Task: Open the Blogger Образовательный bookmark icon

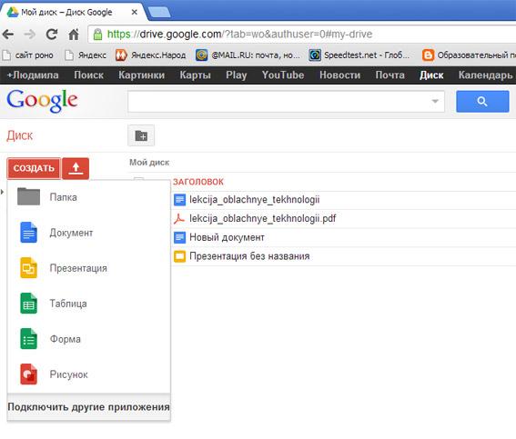Action: tap(428, 55)
